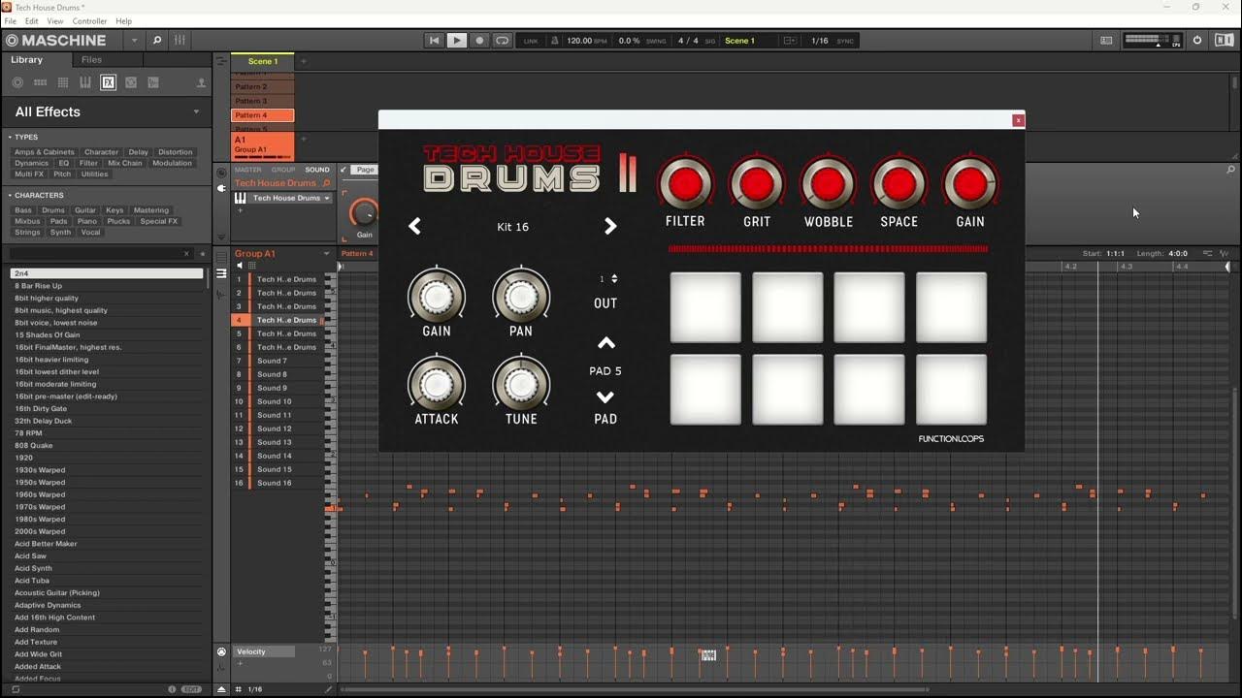Adjust the TUNE knob
This screenshot has height=698, width=1242.
[521, 384]
